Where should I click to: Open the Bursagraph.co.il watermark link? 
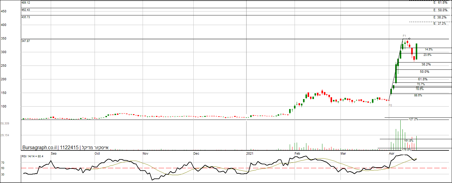point(39,147)
